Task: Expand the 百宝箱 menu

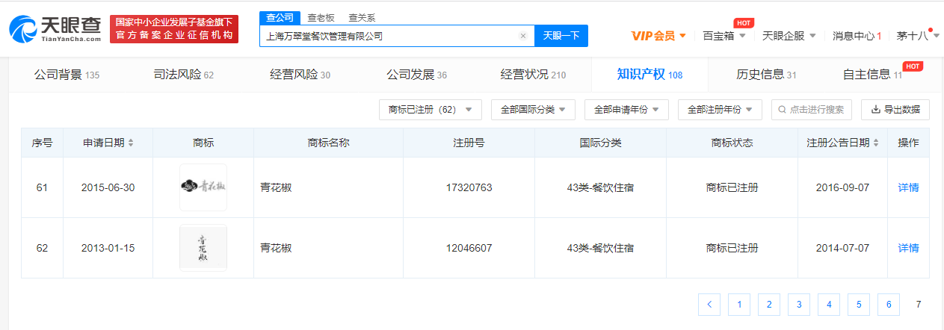Action: click(x=724, y=35)
